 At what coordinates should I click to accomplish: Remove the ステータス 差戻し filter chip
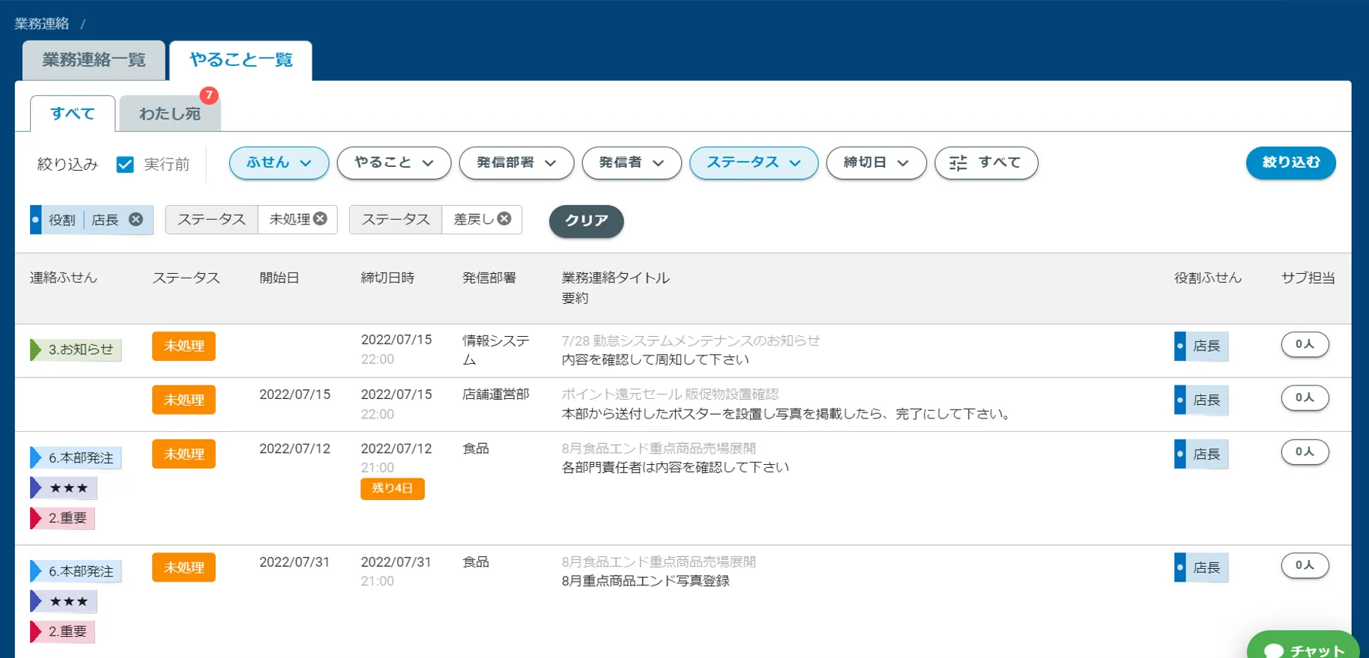point(504,219)
